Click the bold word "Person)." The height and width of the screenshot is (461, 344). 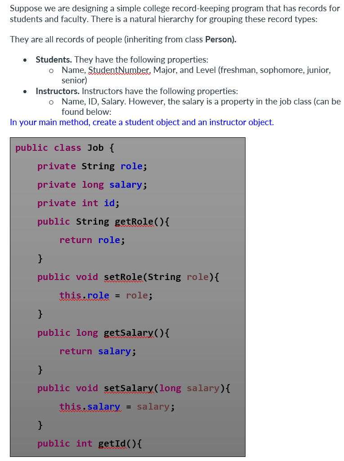tap(221, 40)
